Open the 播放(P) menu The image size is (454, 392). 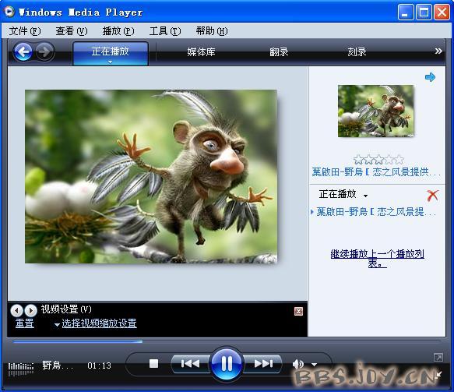point(118,30)
